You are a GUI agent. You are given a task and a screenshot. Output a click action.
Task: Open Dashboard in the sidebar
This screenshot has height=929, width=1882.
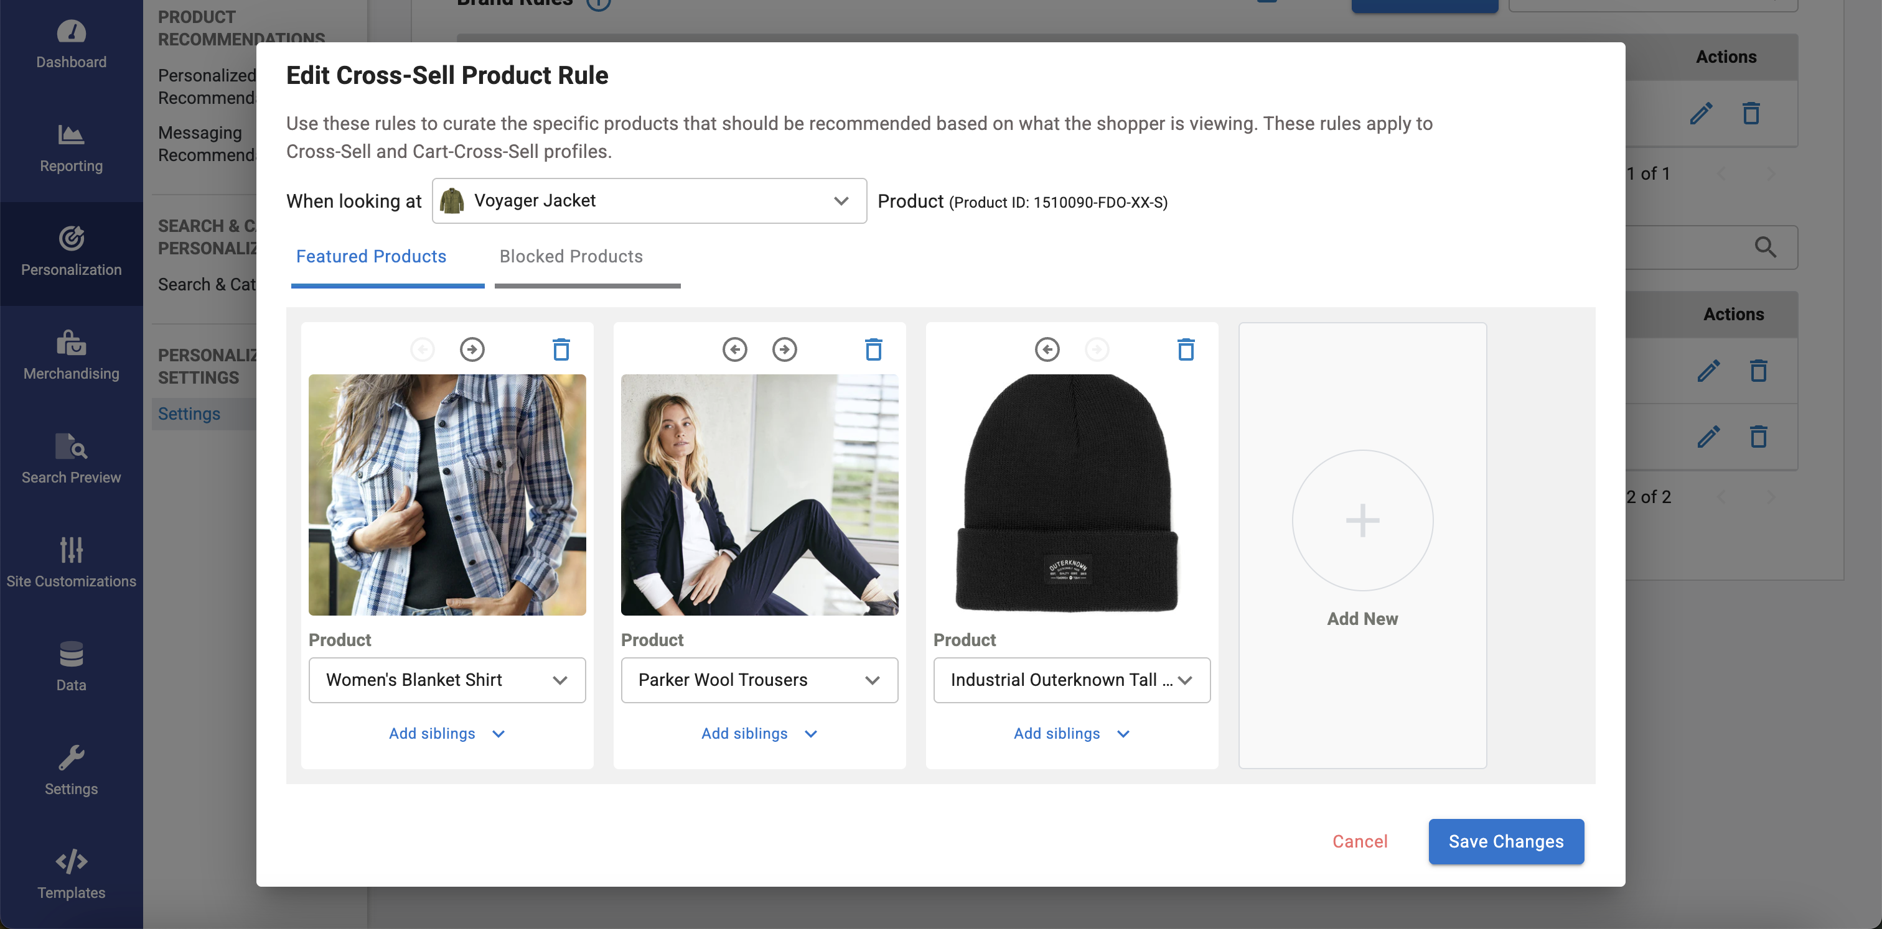71,45
